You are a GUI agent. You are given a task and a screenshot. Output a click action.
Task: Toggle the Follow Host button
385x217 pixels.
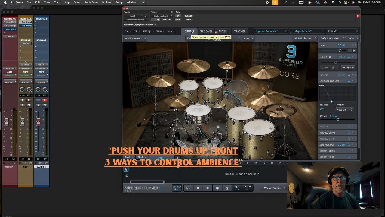[x=177, y=188]
